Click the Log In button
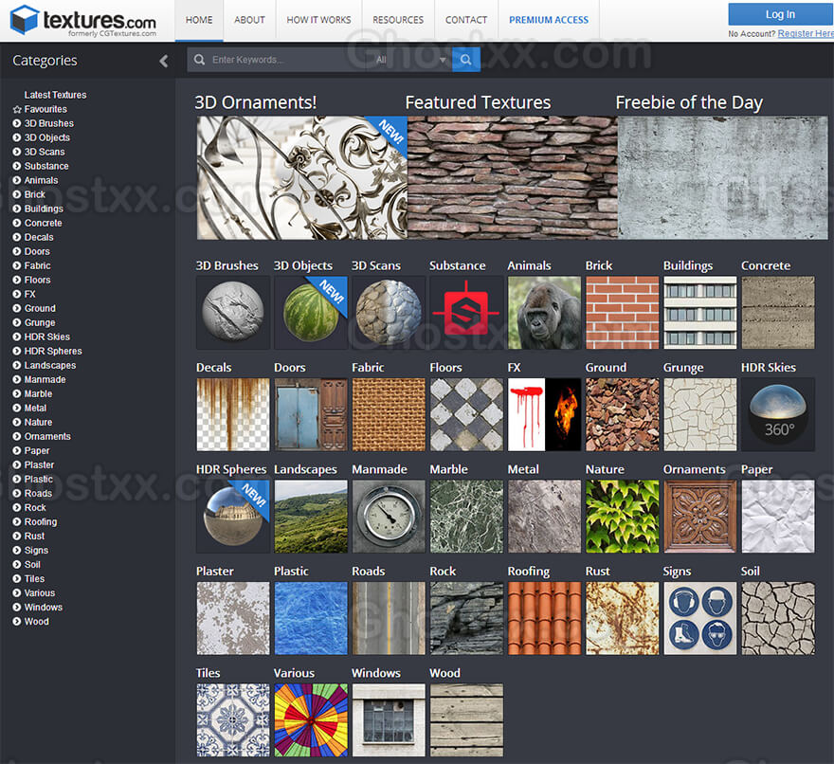Screen dimensions: 834x764 click(780, 14)
